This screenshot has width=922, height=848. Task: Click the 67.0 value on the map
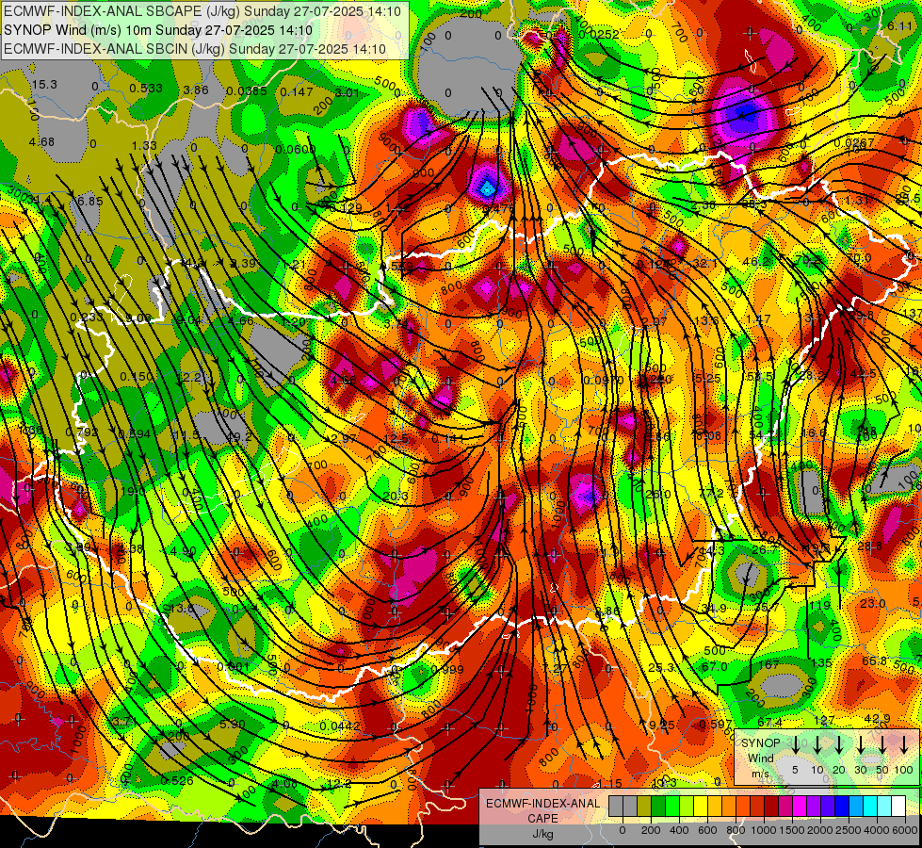715,667
